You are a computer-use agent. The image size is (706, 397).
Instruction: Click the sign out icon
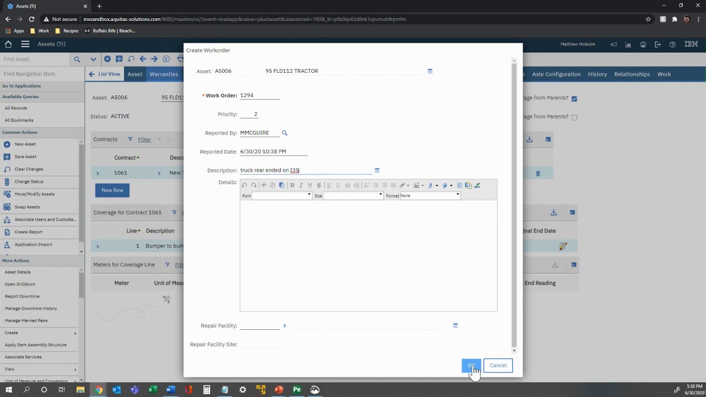coord(657,44)
